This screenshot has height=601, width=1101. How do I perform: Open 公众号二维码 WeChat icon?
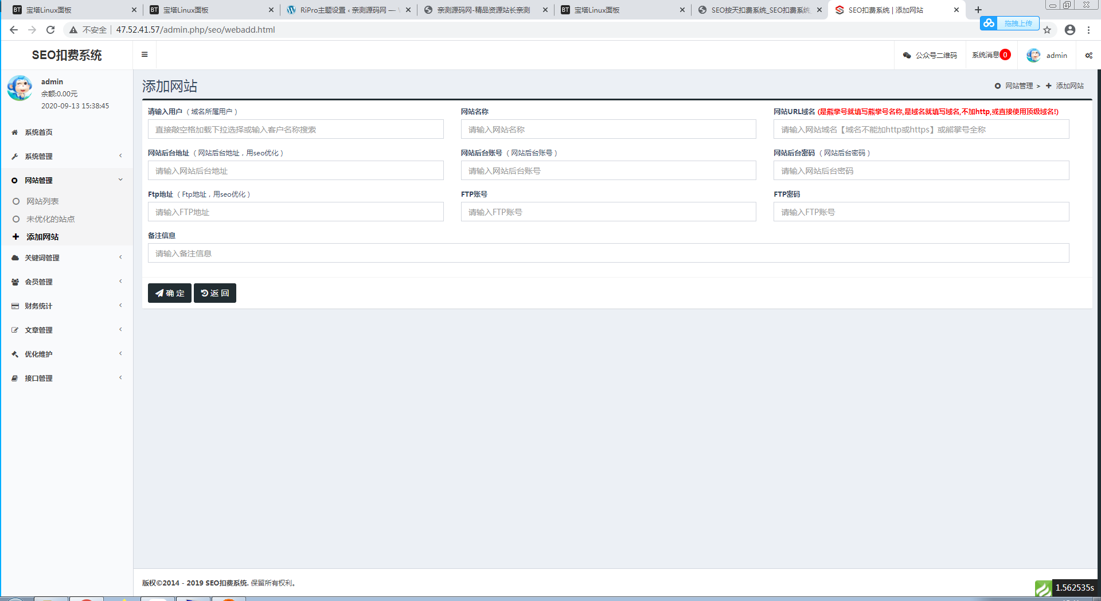pyautogui.click(x=907, y=56)
